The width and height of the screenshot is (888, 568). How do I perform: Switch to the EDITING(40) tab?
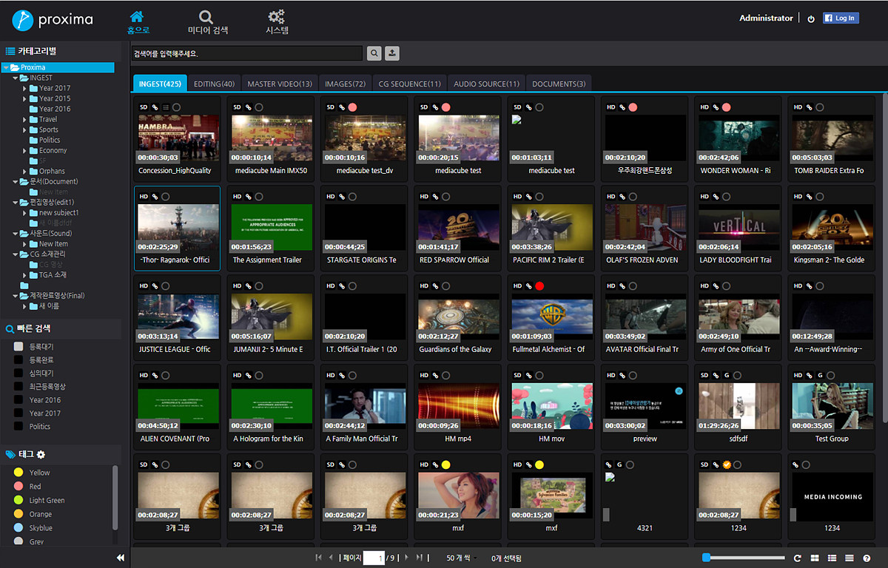click(214, 84)
